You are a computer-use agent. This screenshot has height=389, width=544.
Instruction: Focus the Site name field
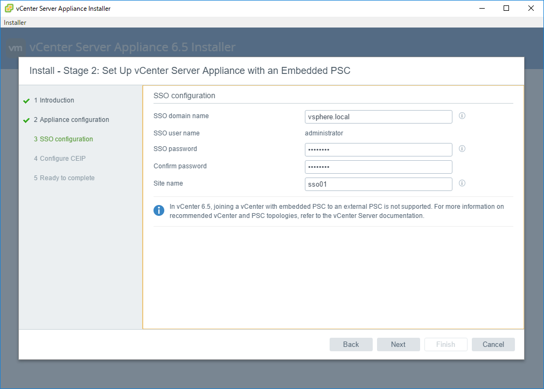tap(379, 184)
